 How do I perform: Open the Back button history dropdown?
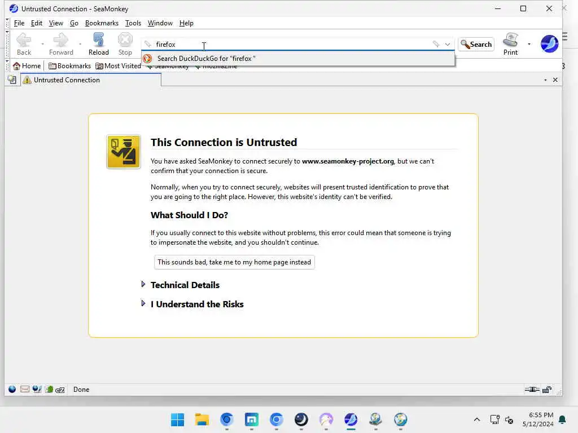[x=42, y=44]
